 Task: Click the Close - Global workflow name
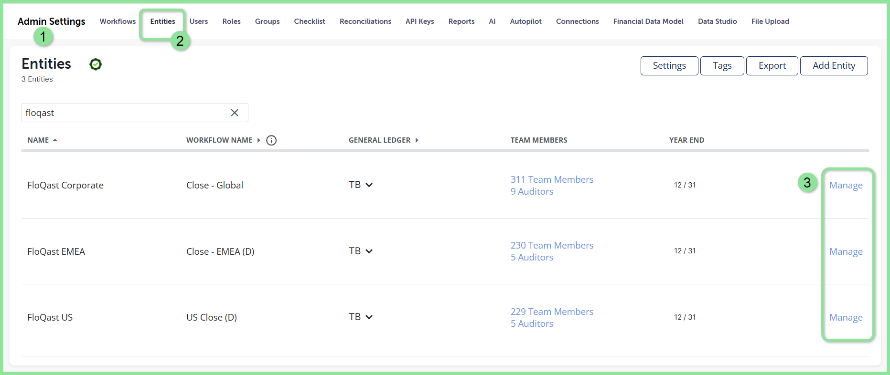pyautogui.click(x=214, y=185)
